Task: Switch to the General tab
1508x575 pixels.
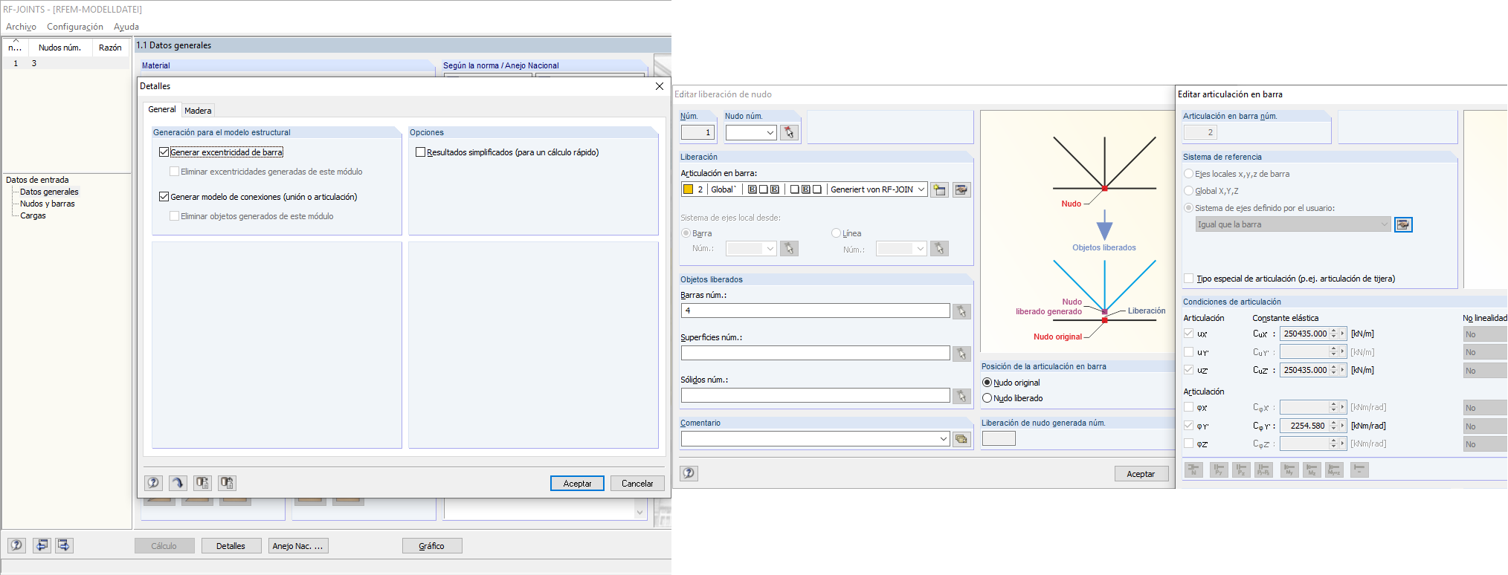Action: [162, 109]
